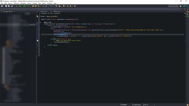Screen dimensions: 189x106
Task: Click the Last Edit Location icon
Action: click(x=68, y=6)
